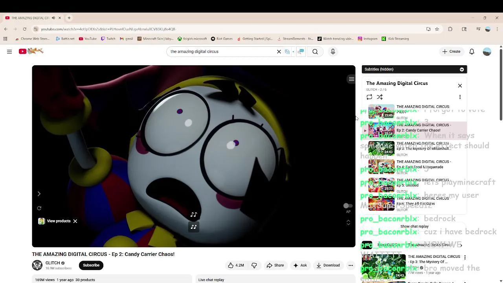Viewport: 503px width, 283px height.
Task: Go back in browser history
Action: click(6, 29)
